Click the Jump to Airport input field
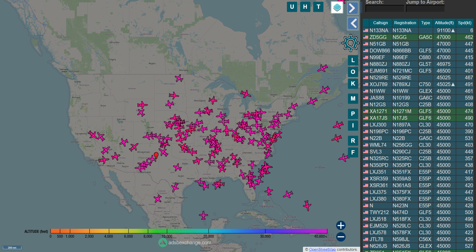The width and height of the screenshot is (476, 252). 425,8
